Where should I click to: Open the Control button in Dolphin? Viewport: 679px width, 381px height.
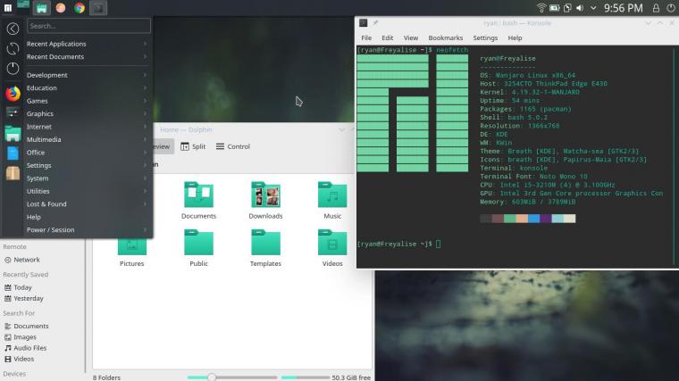(x=232, y=146)
